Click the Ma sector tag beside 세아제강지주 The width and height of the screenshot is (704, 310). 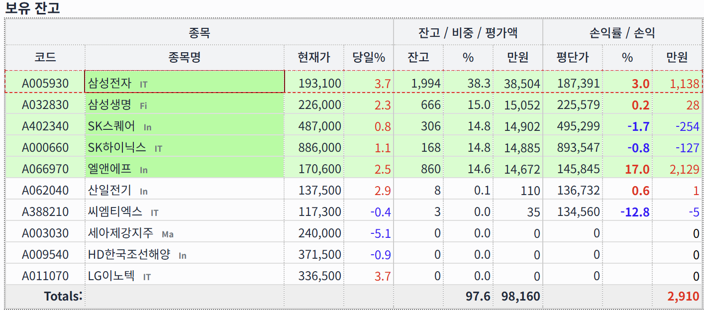tap(168, 234)
